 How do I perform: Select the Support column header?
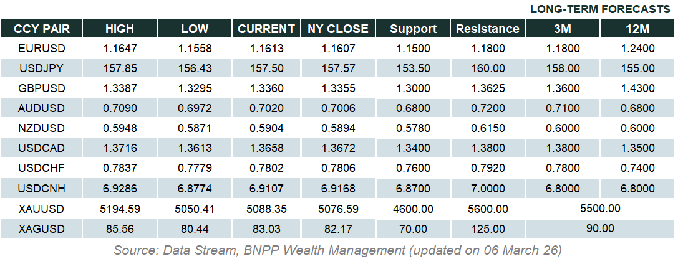click(x=412, y=29)
